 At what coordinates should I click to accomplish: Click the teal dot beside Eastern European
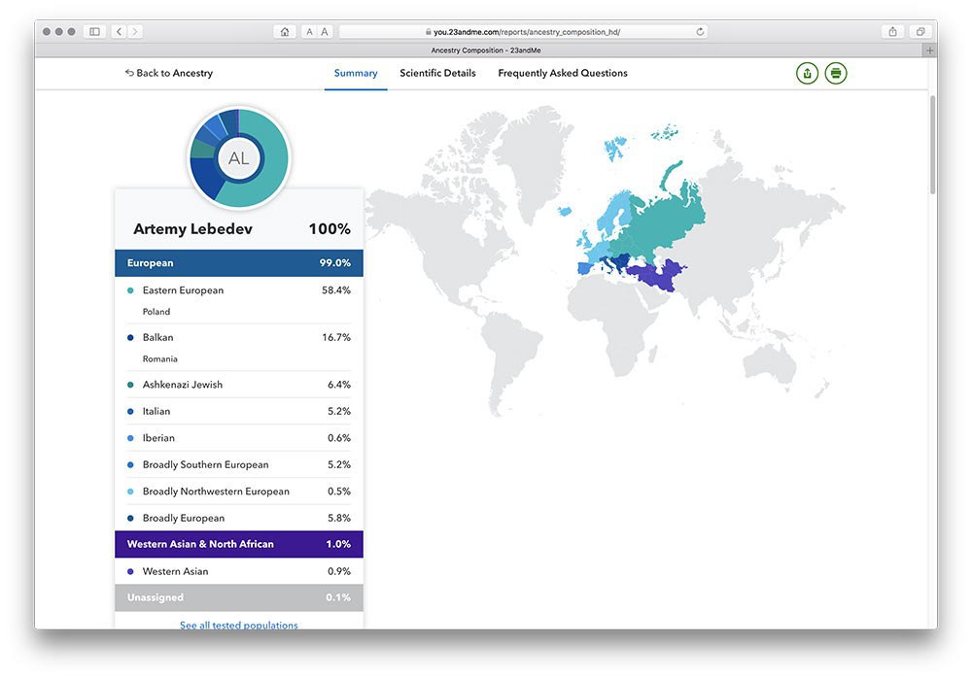point(130,289)
